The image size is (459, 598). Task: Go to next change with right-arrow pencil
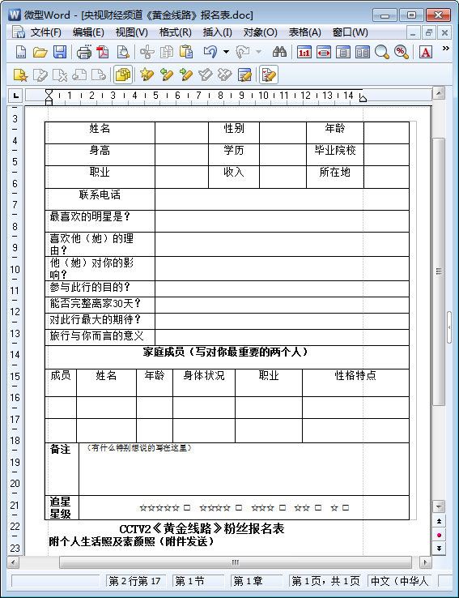tap(186, 75)
